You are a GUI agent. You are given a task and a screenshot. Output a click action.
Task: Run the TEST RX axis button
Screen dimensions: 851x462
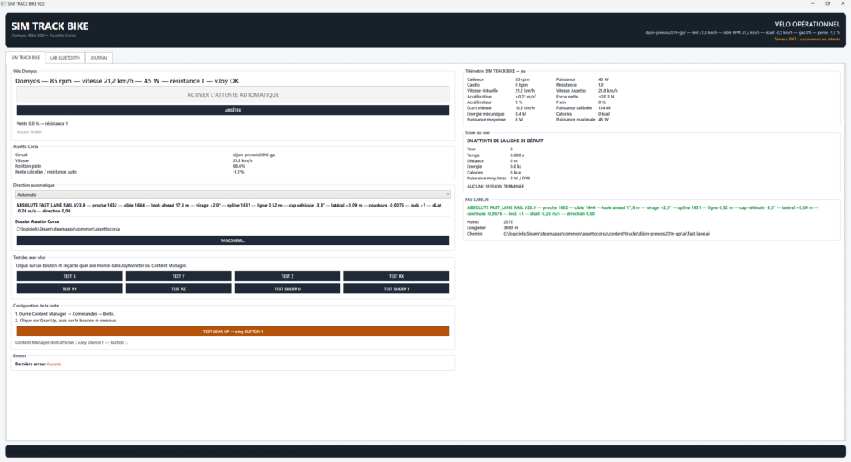pyautogui.click(x=397, y=276)
